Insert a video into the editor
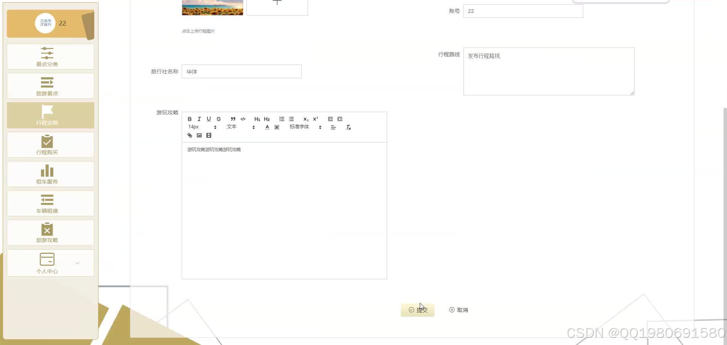 209,135
